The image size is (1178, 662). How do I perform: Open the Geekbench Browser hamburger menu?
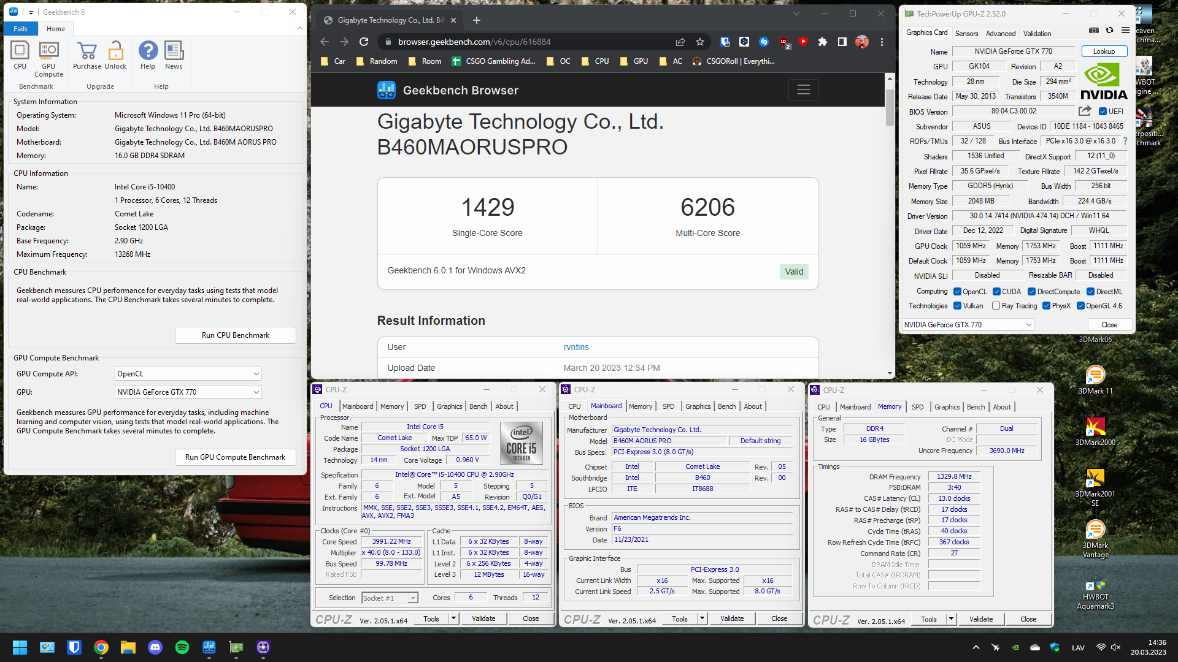point(804,90)
